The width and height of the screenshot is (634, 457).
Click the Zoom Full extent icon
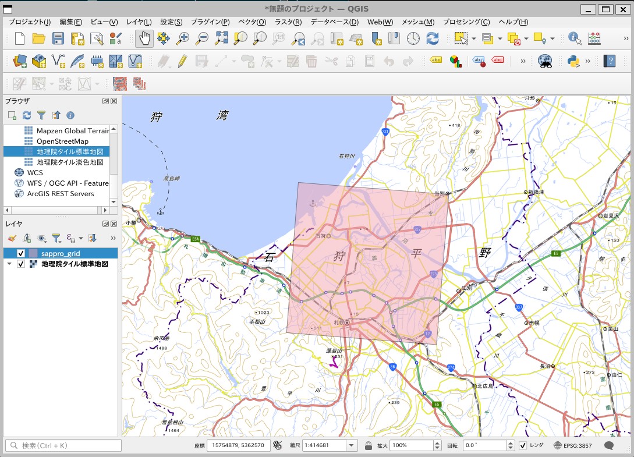click(x=221, y=39)
